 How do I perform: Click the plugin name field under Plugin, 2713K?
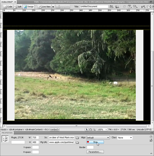18,142
